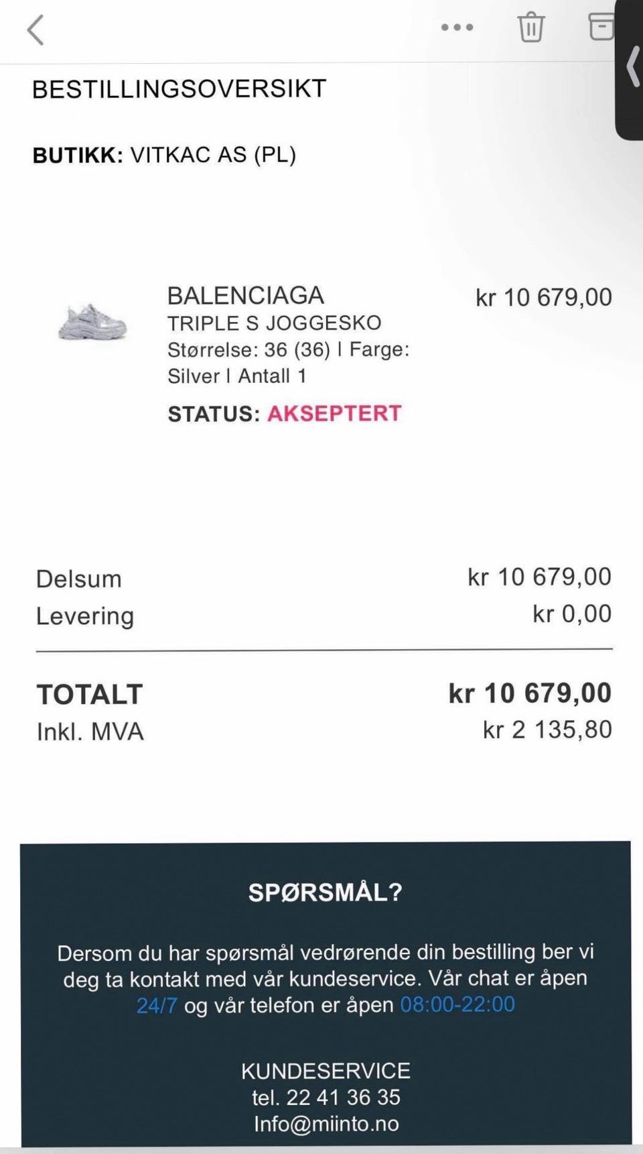Tap the TRIPLE S JOGGESKO product title

click(275, 323)
